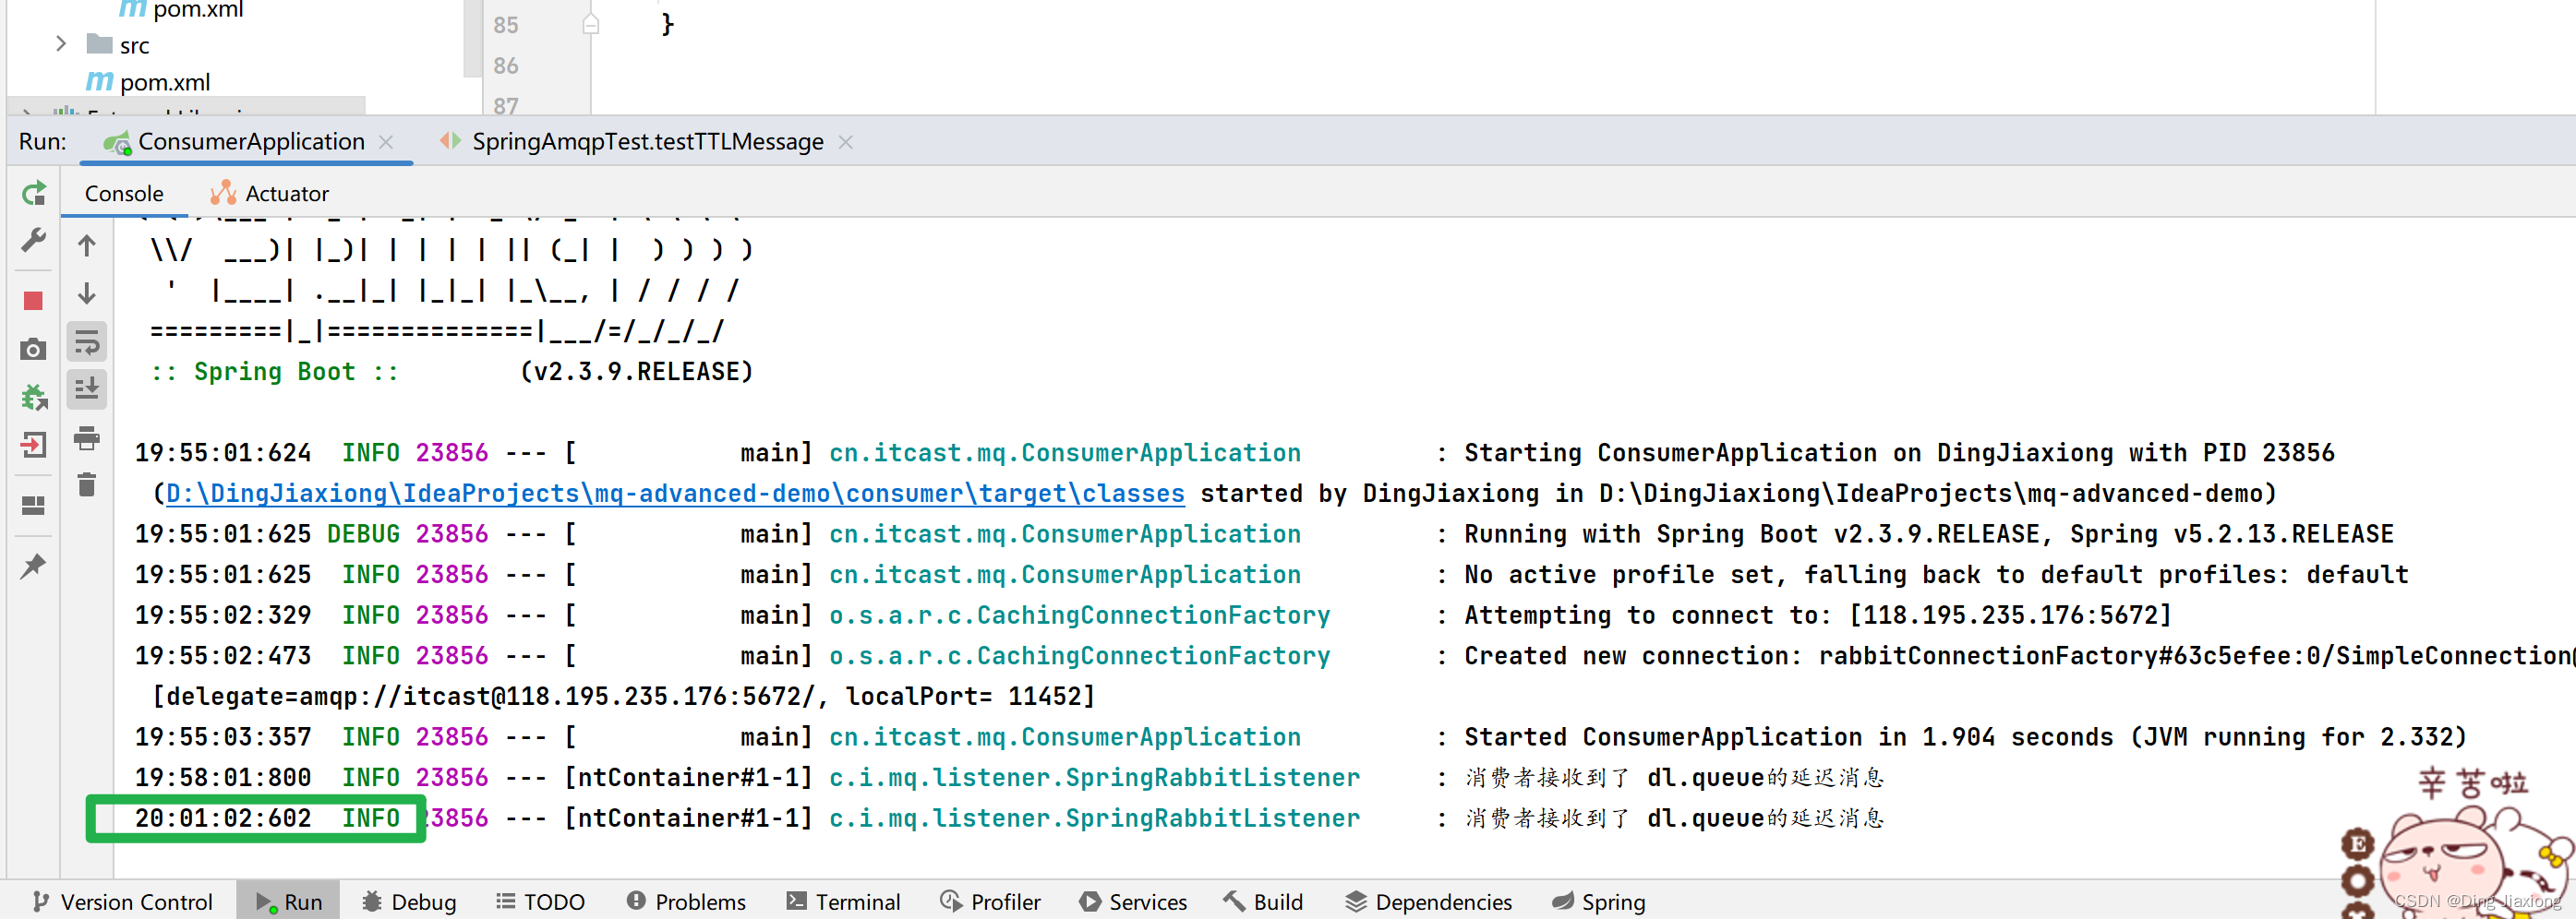The height and width of the screenshot is (919, 2576).
Task: Jump down the stack trace with down arrow
Action: pyautogui.click(x=87, y=293)
